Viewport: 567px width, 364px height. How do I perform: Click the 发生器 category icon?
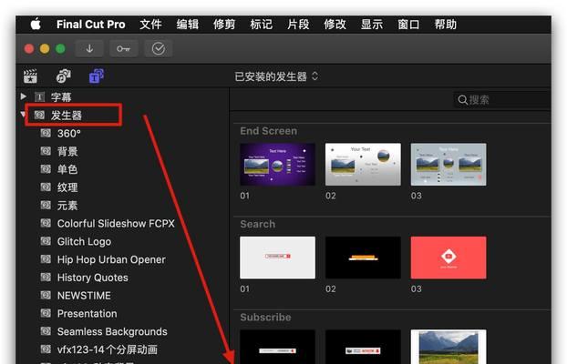pyautogui.click(x=39, y=116)
